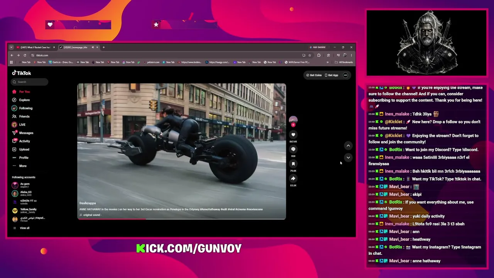The height and width of the screenshot is (278, 494).
Task: Open the browser Extensions puzzle icon
Action: pyautogui.click(x=319, y=56)
